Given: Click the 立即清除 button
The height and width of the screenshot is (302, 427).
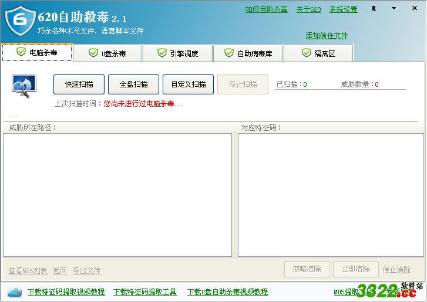Looking at the screenshot, I should tap(356, 269).
